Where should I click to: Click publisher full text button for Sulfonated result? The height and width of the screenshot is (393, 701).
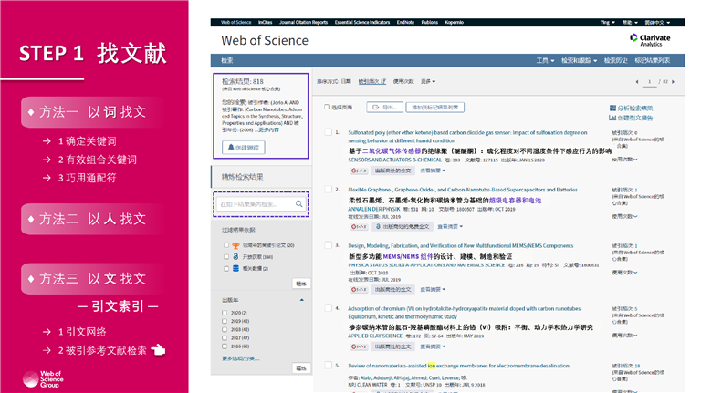tap(393, 171)
